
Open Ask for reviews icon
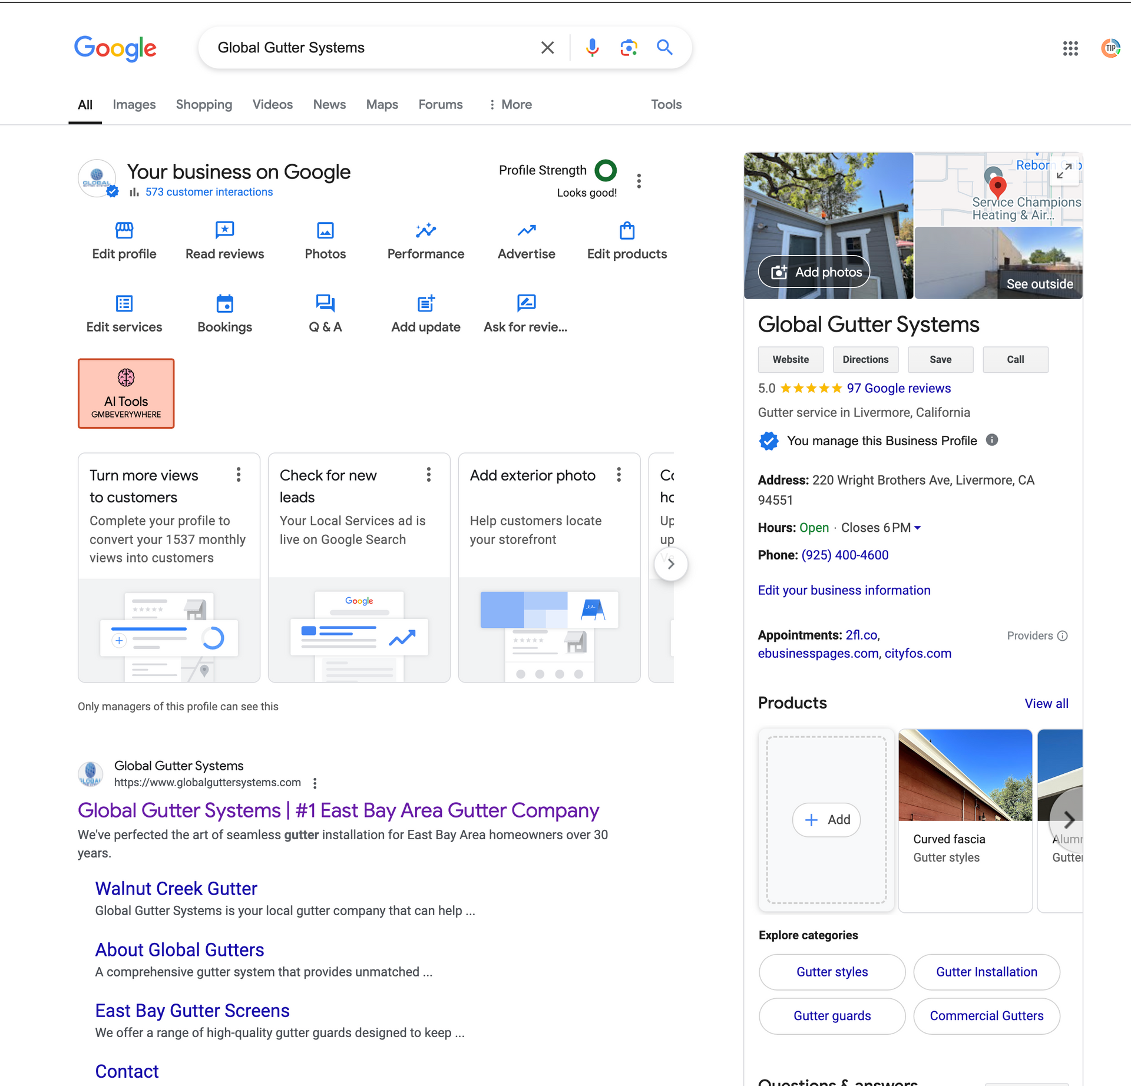click(527, 303)
